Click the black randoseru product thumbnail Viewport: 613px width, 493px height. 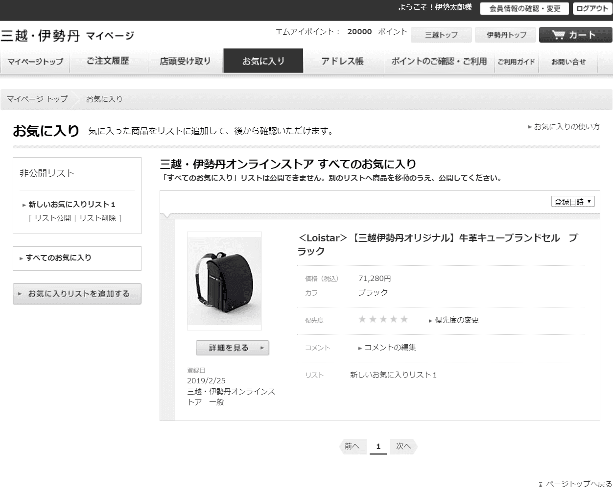click(x=224, y=281)
